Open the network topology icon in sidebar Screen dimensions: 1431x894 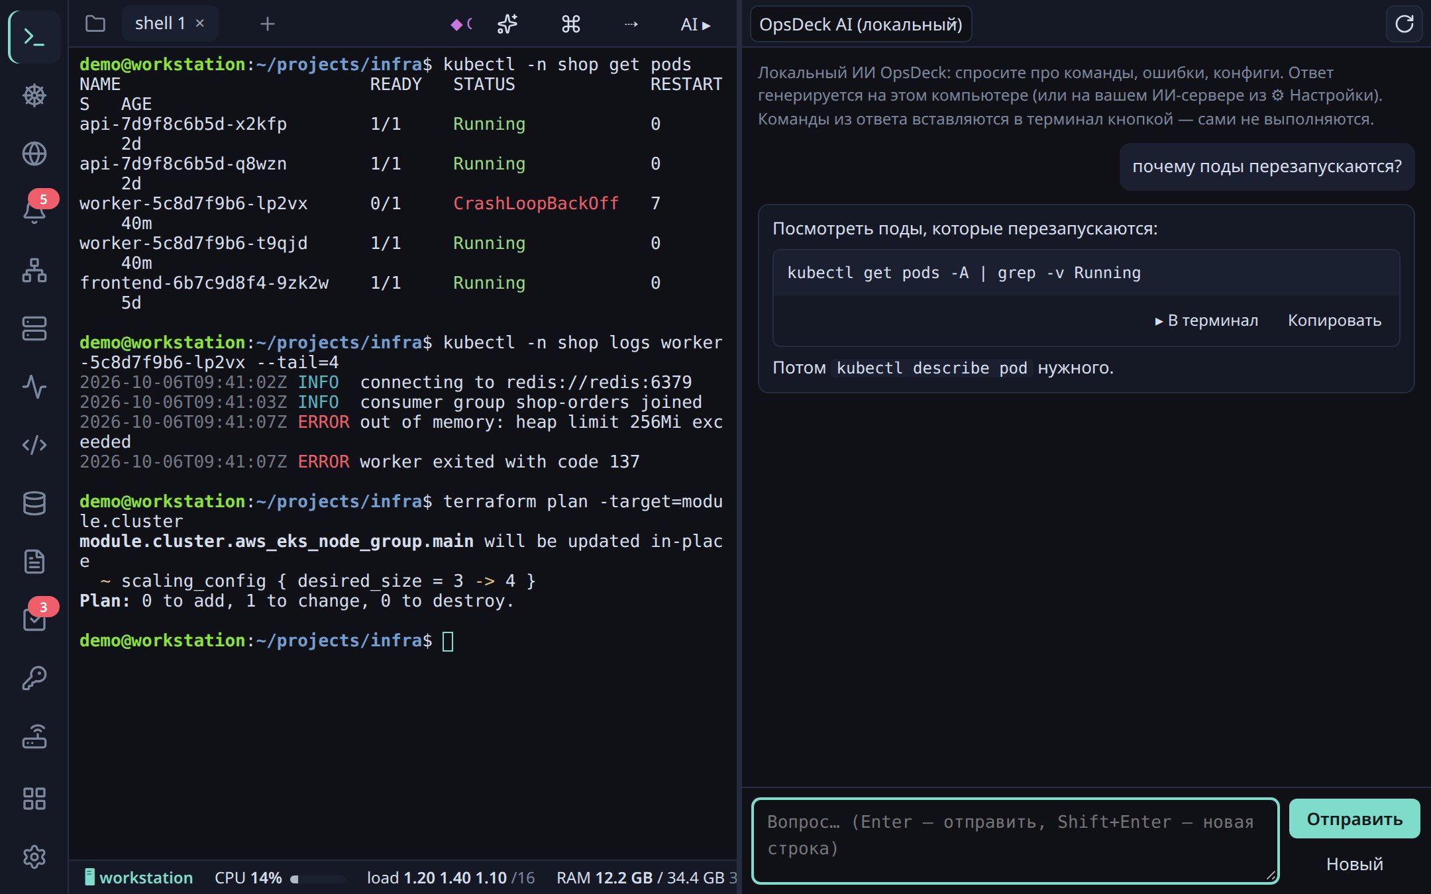pos(34,270)
